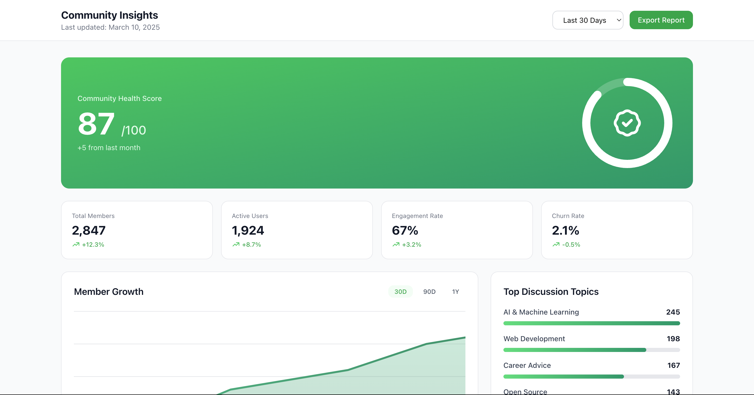This screenshot has height=395, width=754.
Task: Click the Community Health Score card
Action: point(377,123)
